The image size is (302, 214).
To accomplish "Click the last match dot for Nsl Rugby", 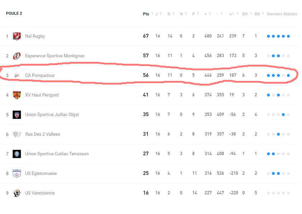I will (288, 36).
